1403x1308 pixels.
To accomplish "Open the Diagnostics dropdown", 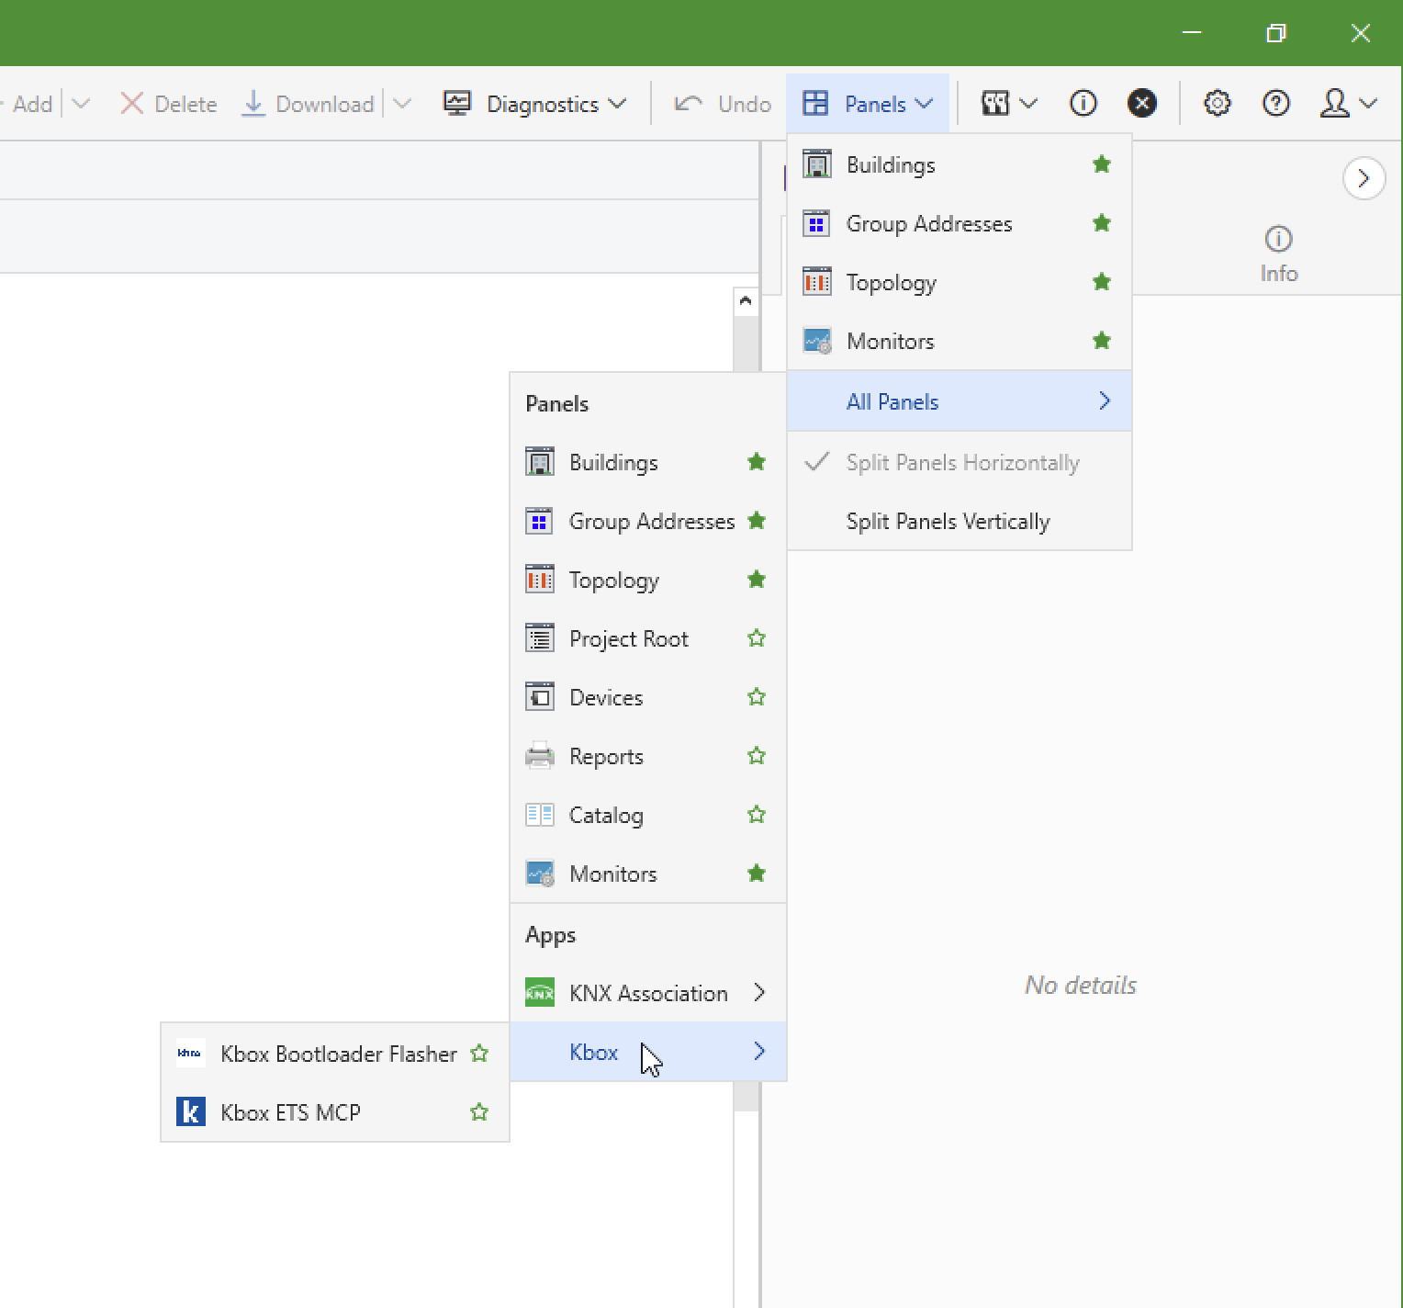I will tap(534, 104).
